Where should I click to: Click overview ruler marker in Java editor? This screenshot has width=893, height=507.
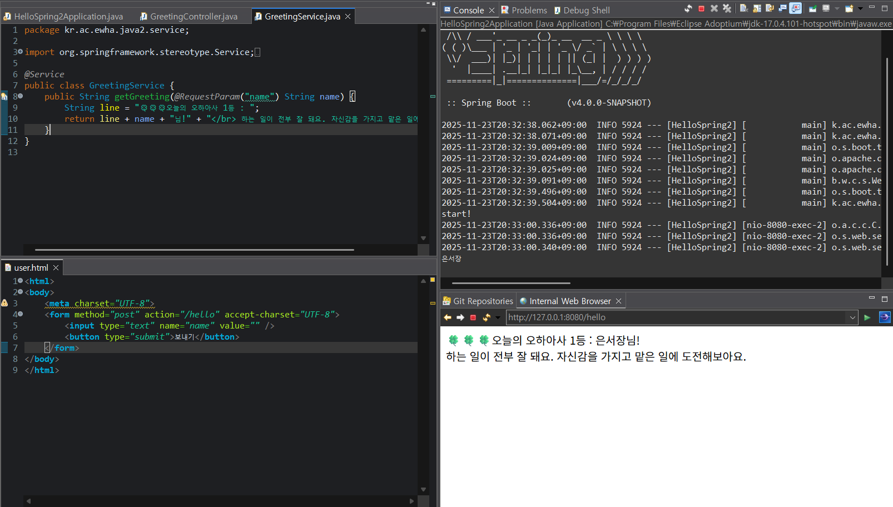[433, 96]
